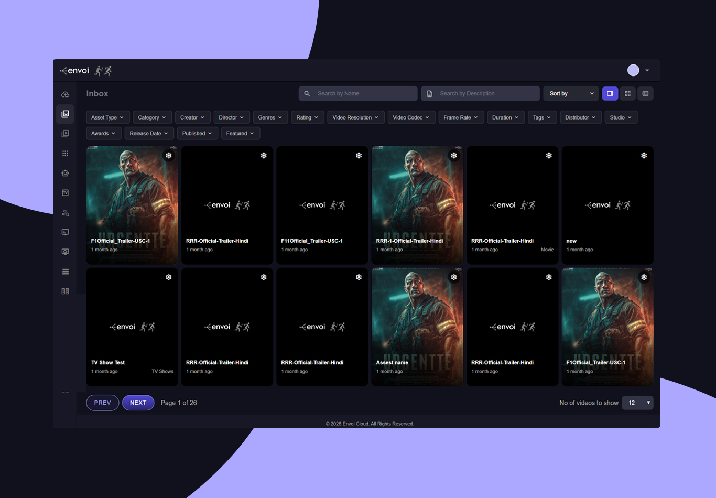The width and height of the screenshot is (716, 498).
Task: Click the search magnifier icon in name field
Action: pos(307,94)
